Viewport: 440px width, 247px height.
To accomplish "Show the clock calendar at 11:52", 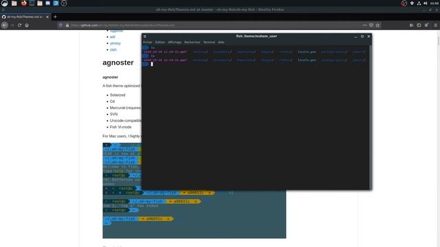I will tap(434, 3).
